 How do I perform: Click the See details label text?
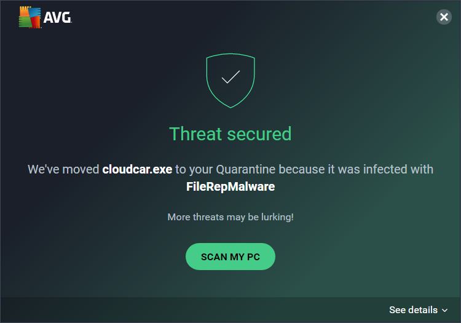(413, 310)
